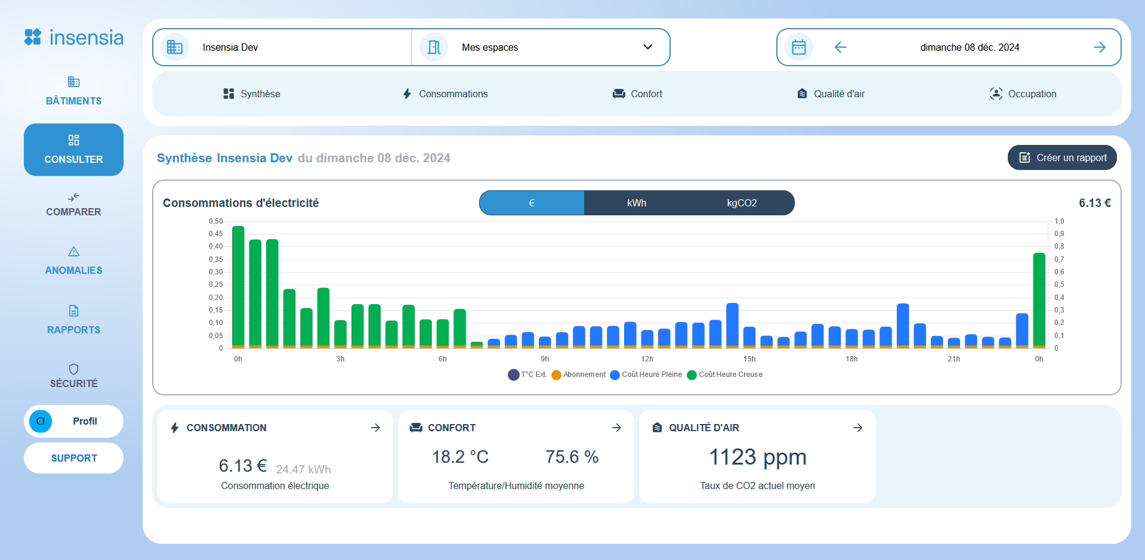1145x560 pixels.
Task: Open the Occupation tab
Action: coord(1023,94)
